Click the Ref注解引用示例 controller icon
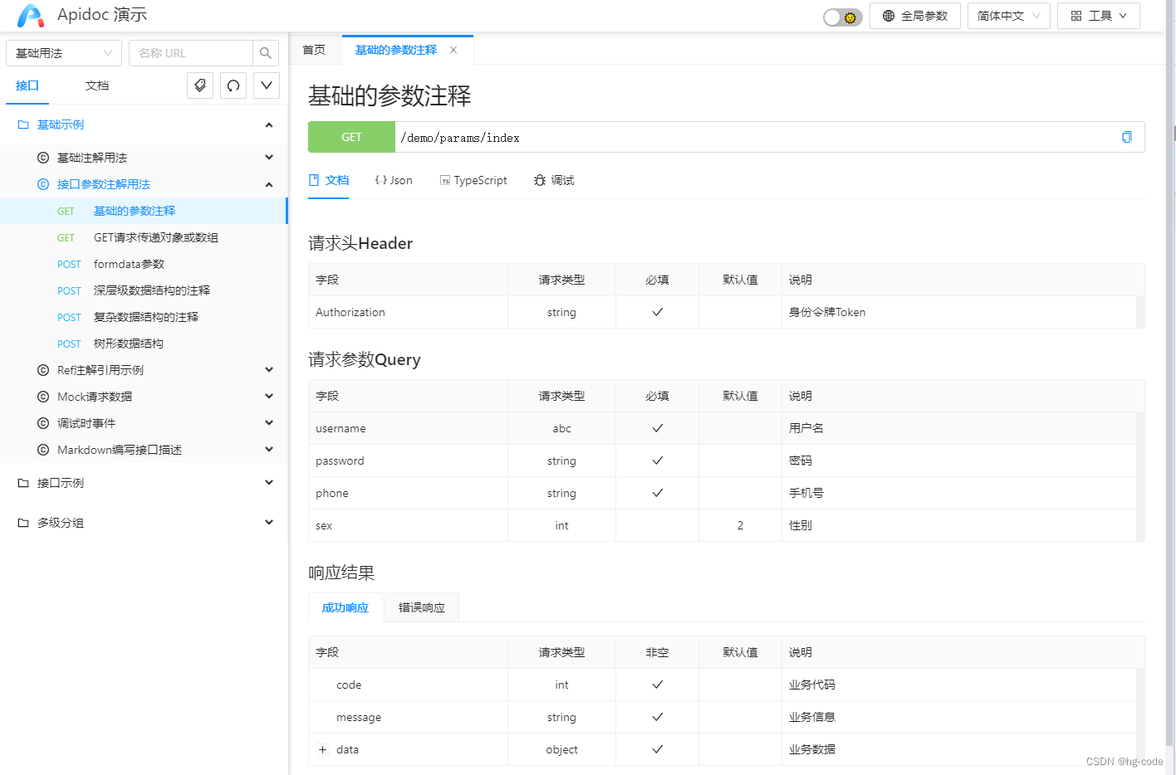The height and width of the screenshot is (775, 1176). (x=43, y=370)
